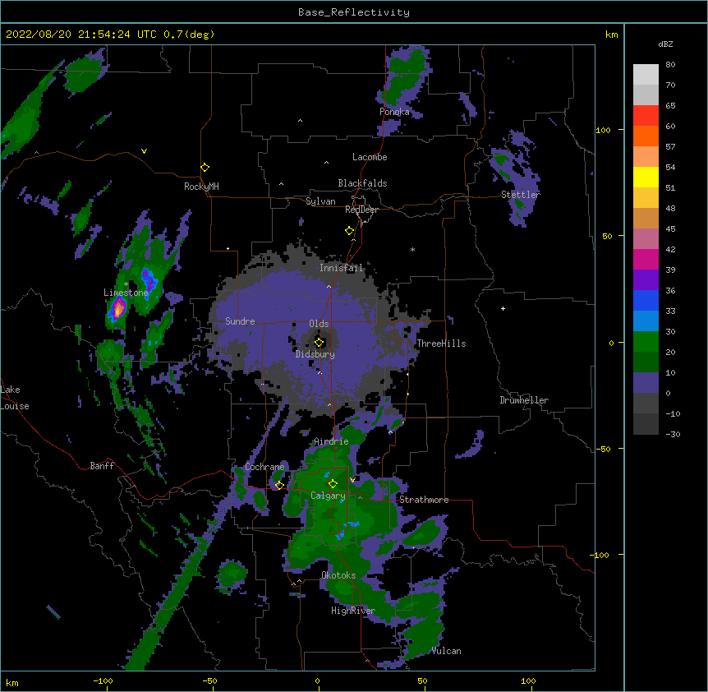Click the yellow diamond marker above Calgary label
This screenshot has width=708, height=692.
[x=333, y=484]
